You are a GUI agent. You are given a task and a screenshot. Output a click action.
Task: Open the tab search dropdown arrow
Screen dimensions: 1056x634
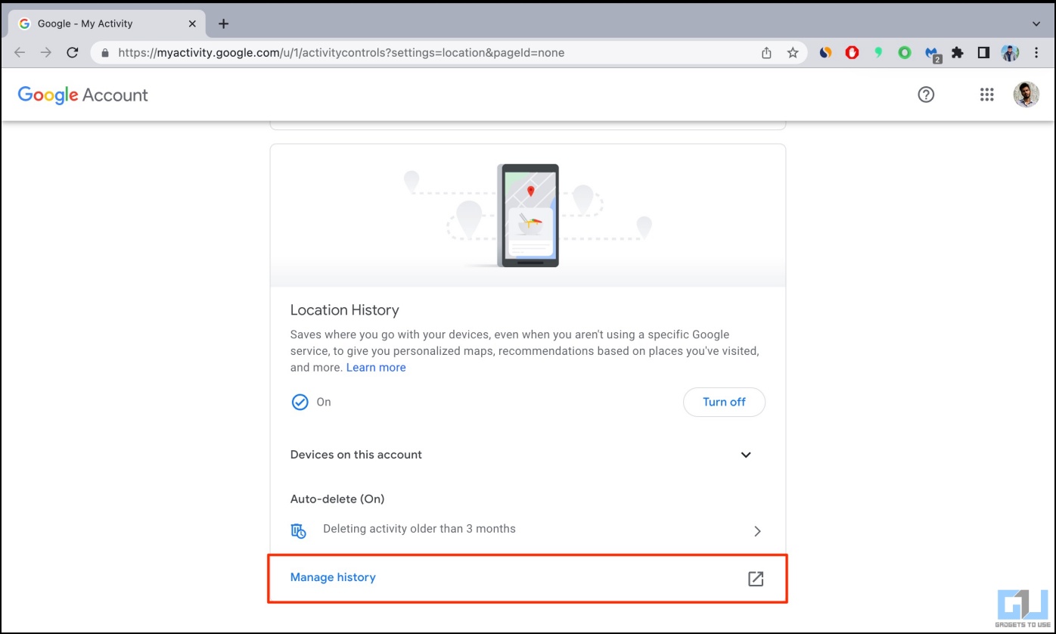pos(1036,23)
